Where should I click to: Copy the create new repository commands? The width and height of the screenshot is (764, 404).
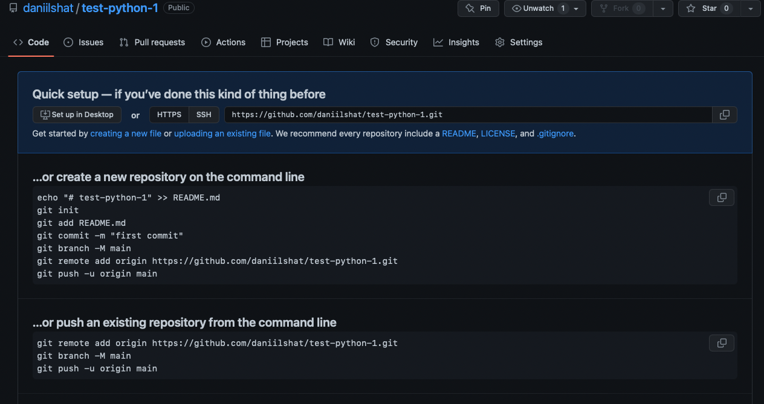point(722,197)
